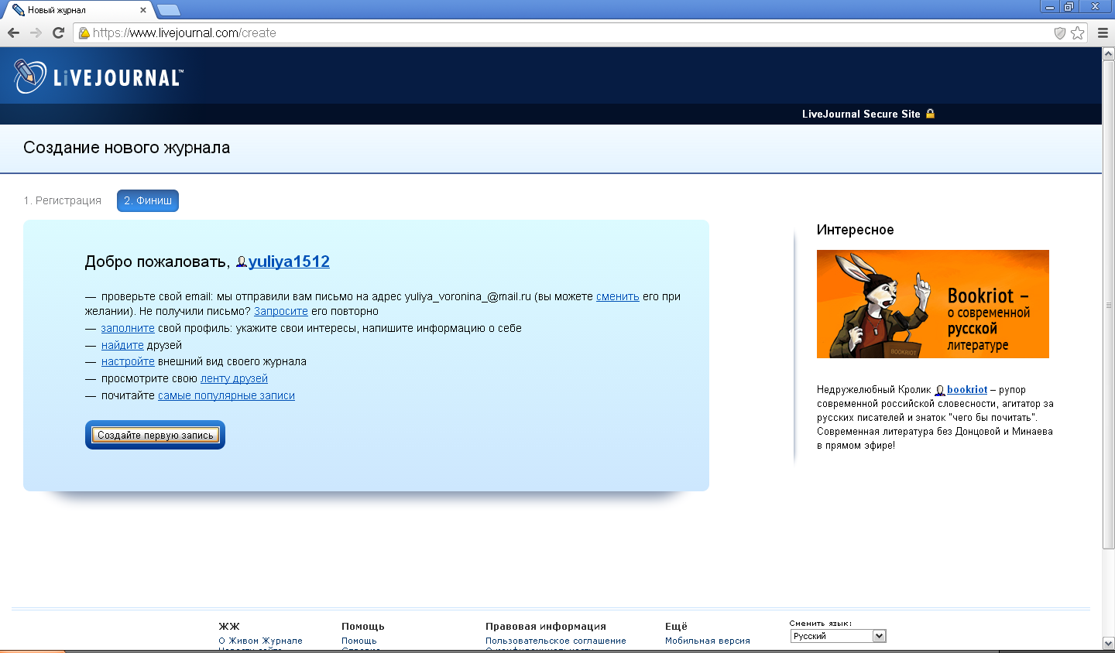The image size is (1115, 653).
Task: Follow the заполните profile link
Action: click(x=128, y=328)
